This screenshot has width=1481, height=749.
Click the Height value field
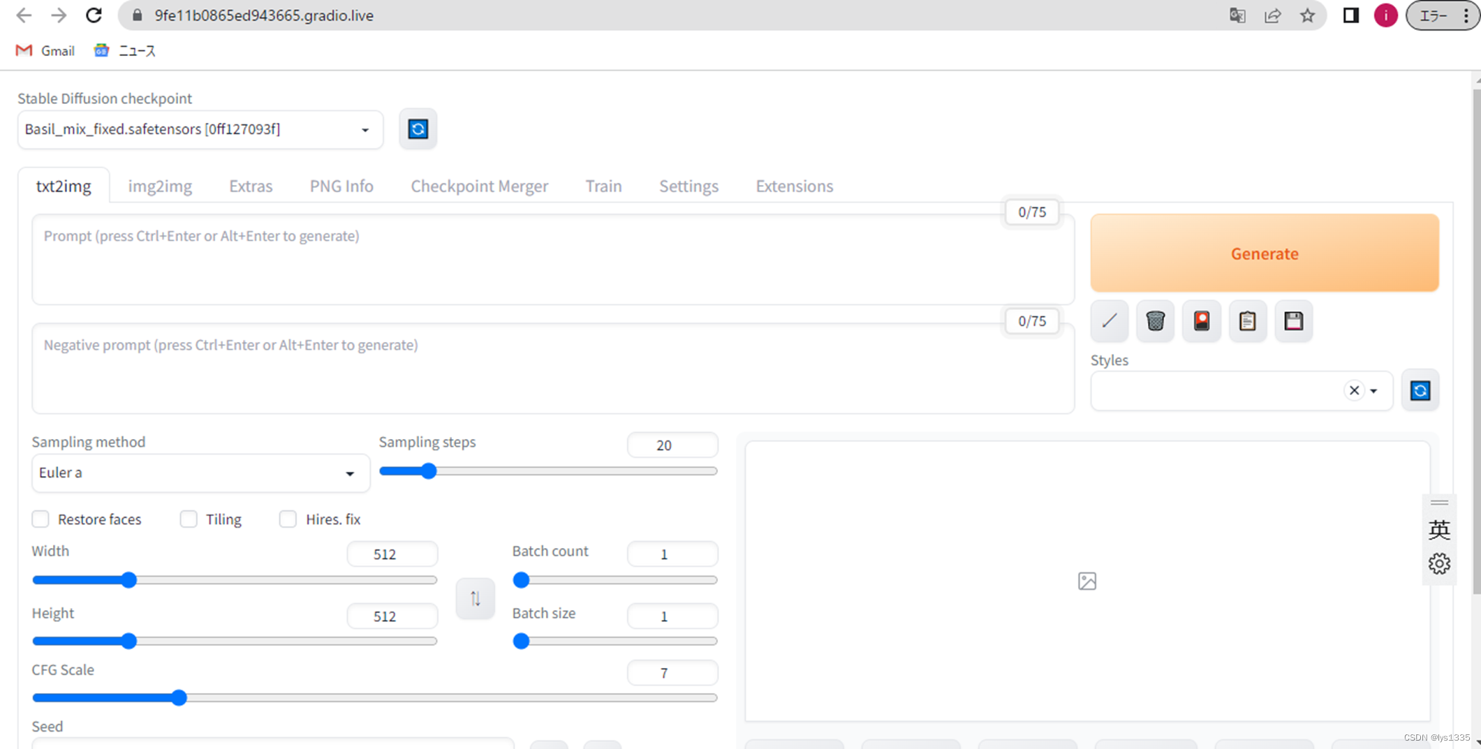click(x=392, y=616)
